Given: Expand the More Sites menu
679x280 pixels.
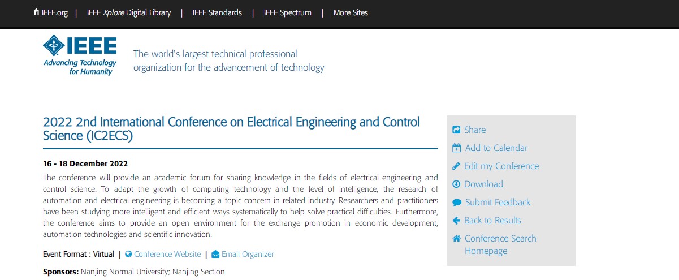Looking at the screenshot, I should point(351,12).
